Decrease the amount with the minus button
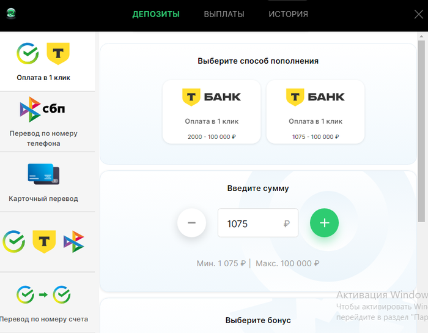The height and width of the screenshot is (333, 428). tap(191, 223)
